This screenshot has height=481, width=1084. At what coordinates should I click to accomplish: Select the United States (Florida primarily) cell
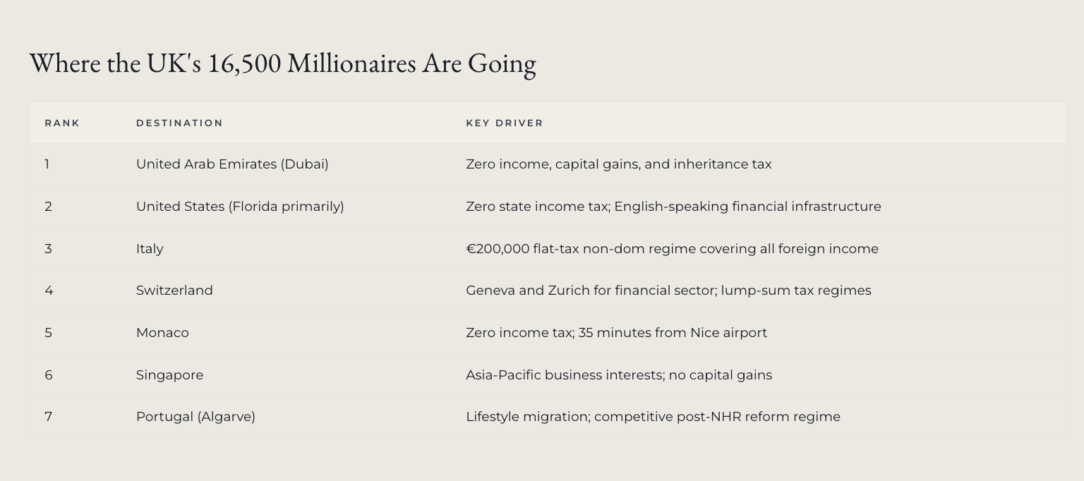(x=240, y=207)
